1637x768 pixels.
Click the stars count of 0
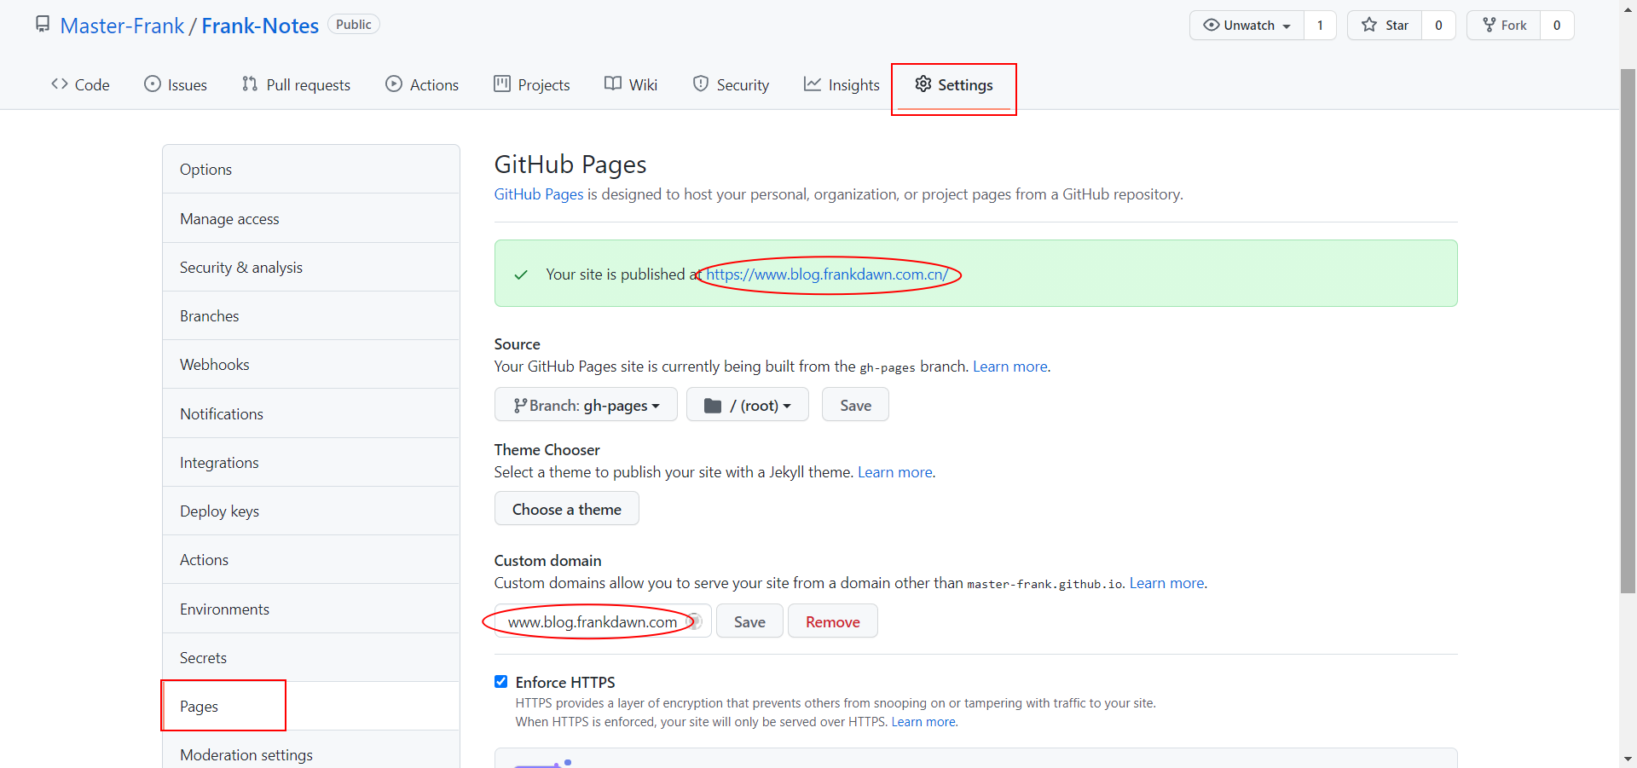click(1438, 25)
